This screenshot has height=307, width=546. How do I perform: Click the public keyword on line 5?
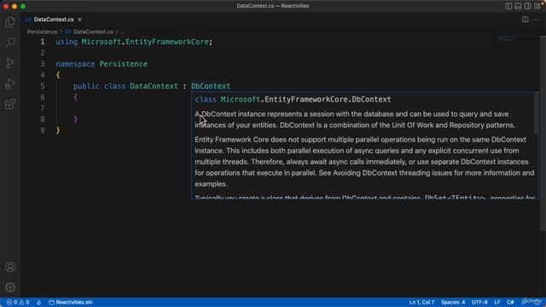(x=86, y=86)
